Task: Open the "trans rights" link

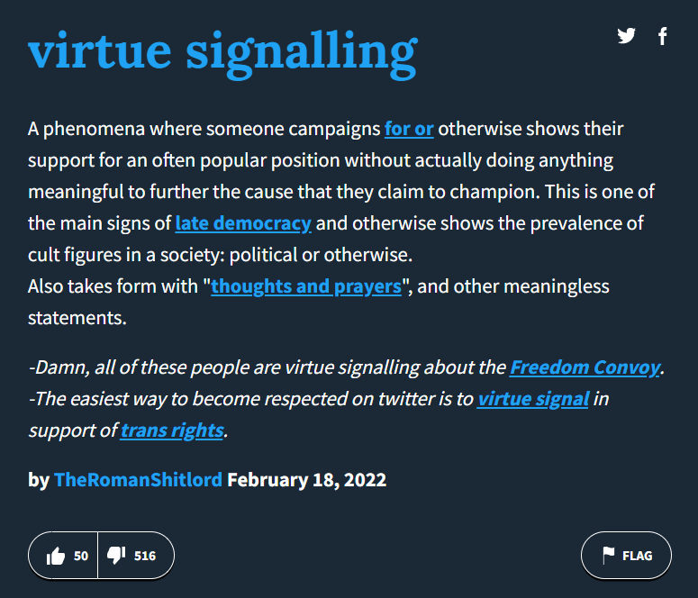Action: point(172,430)
